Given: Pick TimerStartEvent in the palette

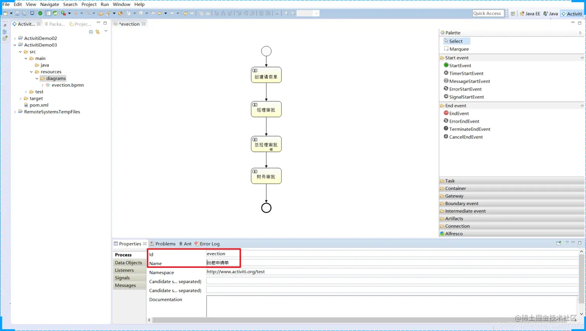Looking at the screenshot, I should [x=464, y=73].
